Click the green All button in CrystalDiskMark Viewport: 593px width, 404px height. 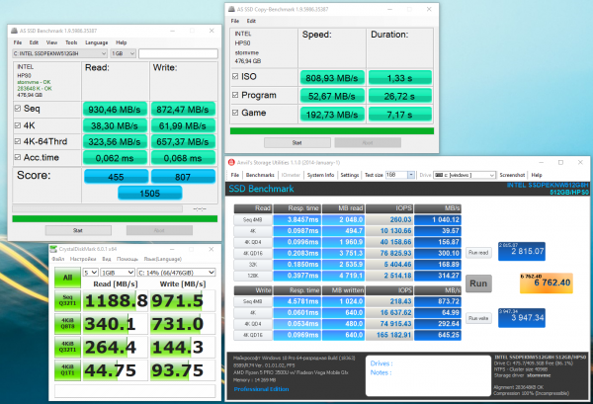click(67, 278)
